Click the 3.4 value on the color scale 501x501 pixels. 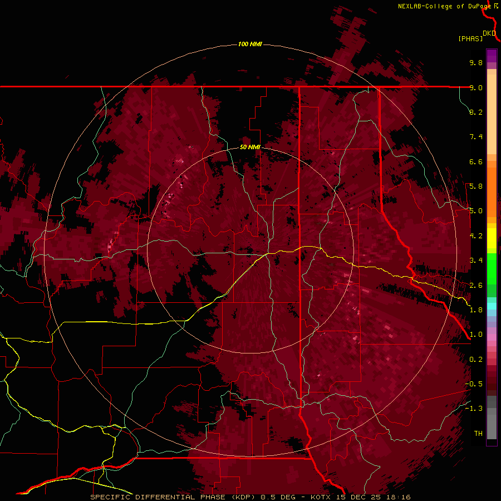click(476, 261)
